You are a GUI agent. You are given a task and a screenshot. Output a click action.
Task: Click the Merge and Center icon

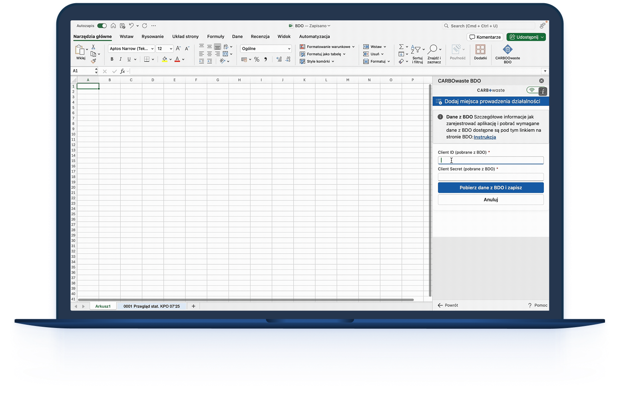pos(225,54)
